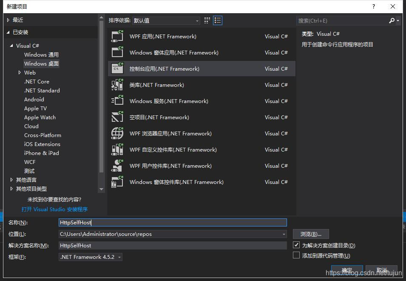The image size is (406, 281).
Task: Click the Windows Service template icon
Action: (117, 101)
